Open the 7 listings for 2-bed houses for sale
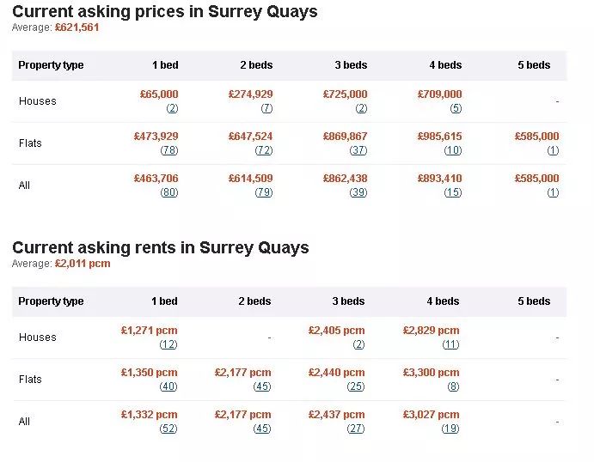 (266, 108)
